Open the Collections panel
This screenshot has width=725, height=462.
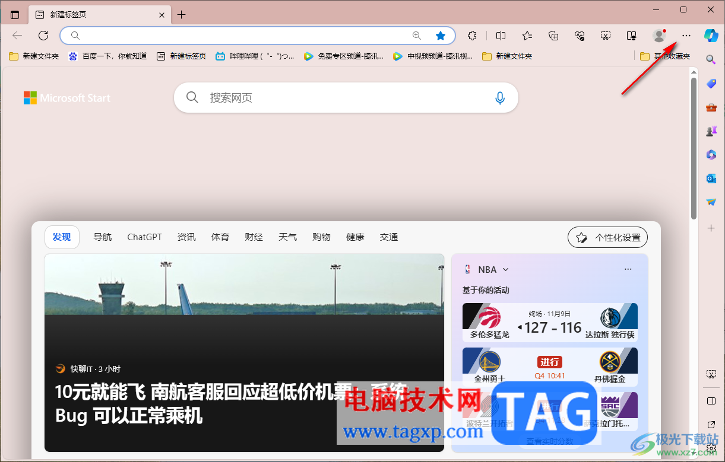[x=553, y=36]
